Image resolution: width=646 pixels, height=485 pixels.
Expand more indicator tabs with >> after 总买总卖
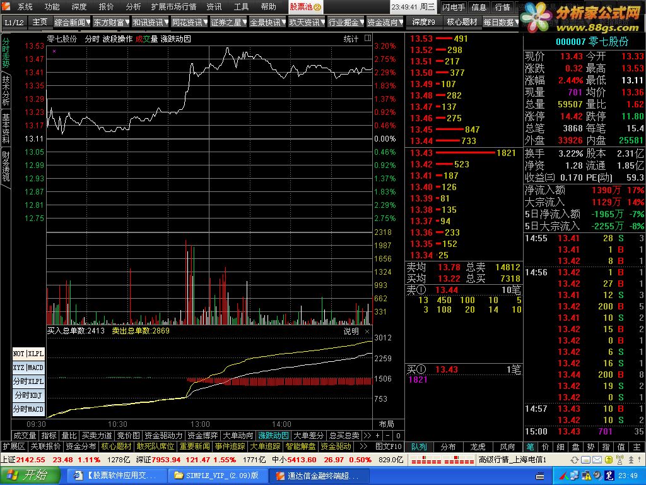coord(367,436)
